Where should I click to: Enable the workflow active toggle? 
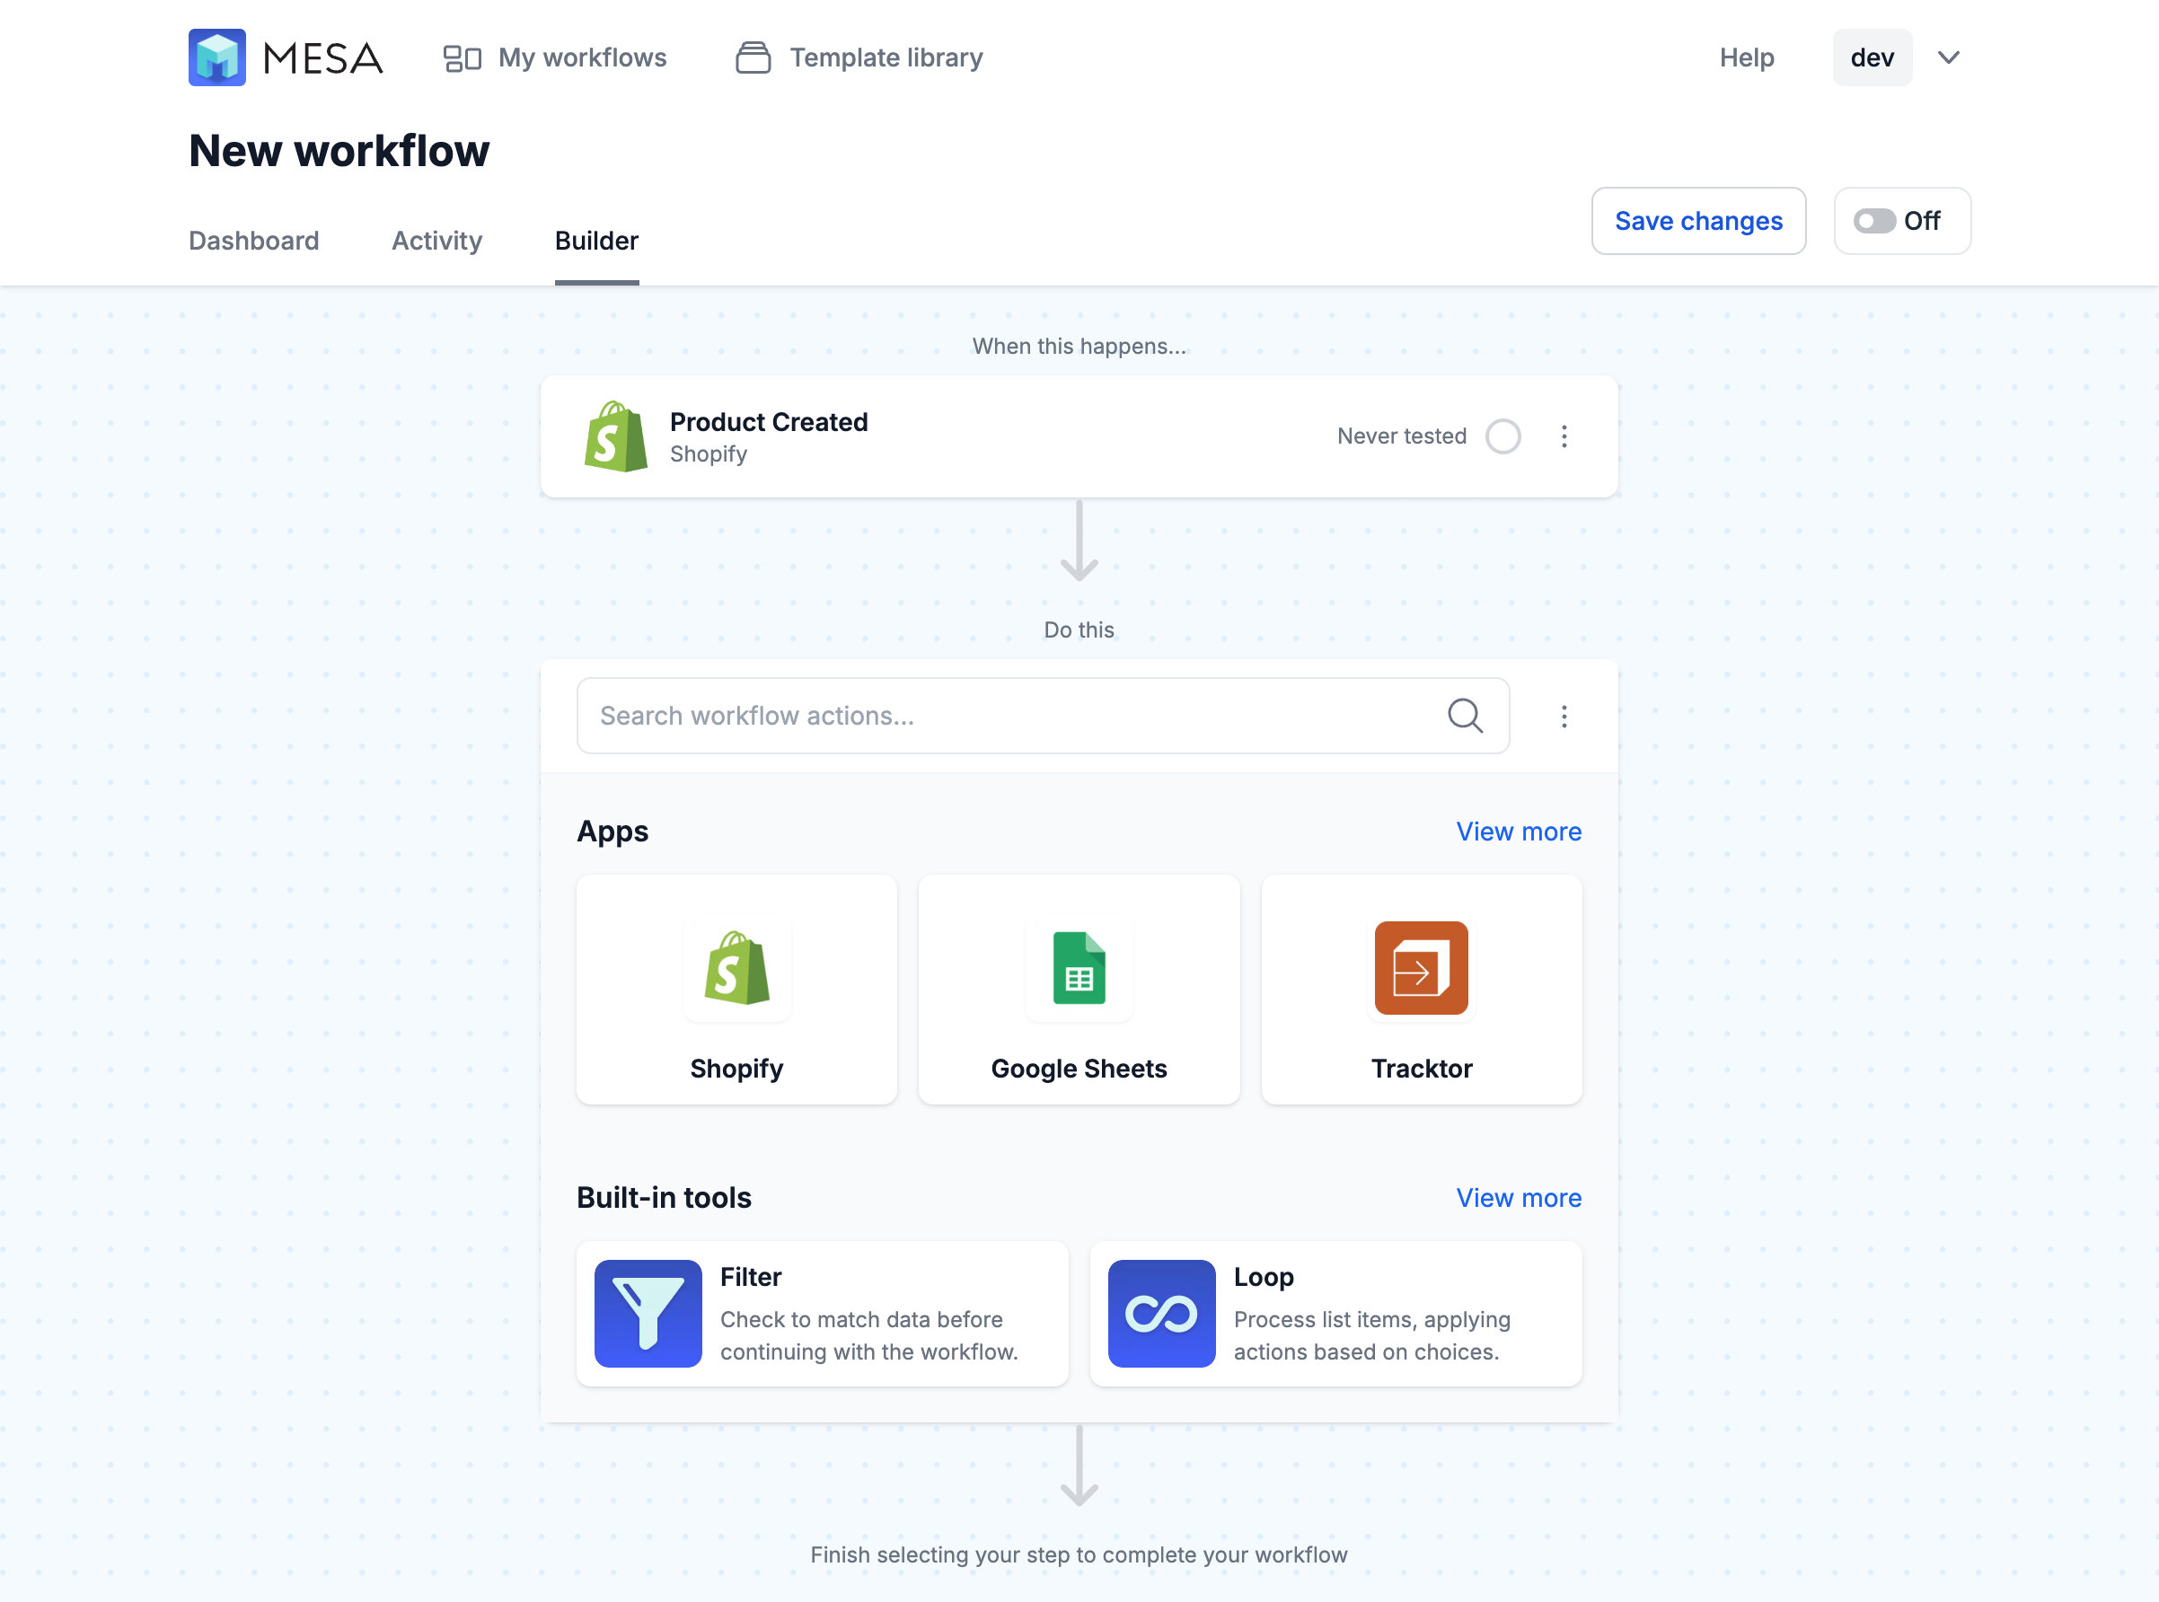(x=1873, y=220)
